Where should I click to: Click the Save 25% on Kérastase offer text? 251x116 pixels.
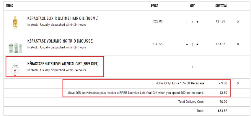coord(136,93)
